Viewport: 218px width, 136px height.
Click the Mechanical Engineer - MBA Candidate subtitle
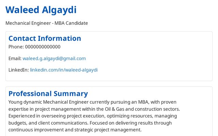click(47, 23)
